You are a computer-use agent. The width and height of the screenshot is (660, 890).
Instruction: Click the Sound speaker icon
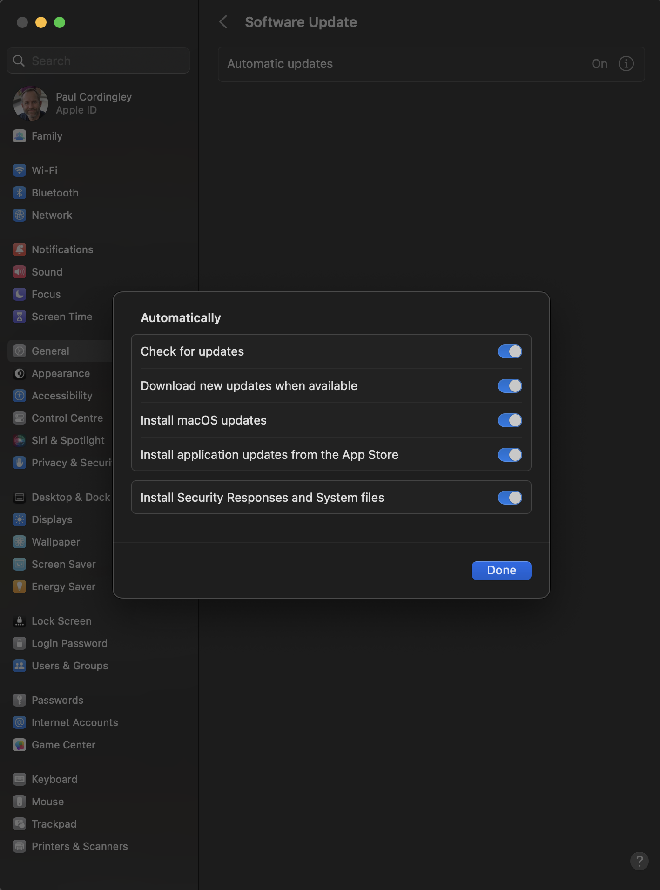(x=20, y=272)
